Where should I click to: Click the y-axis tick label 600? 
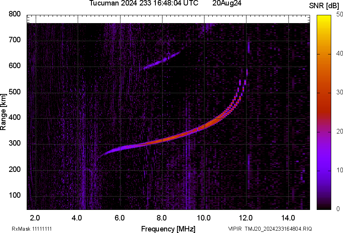tap(15, 65)
